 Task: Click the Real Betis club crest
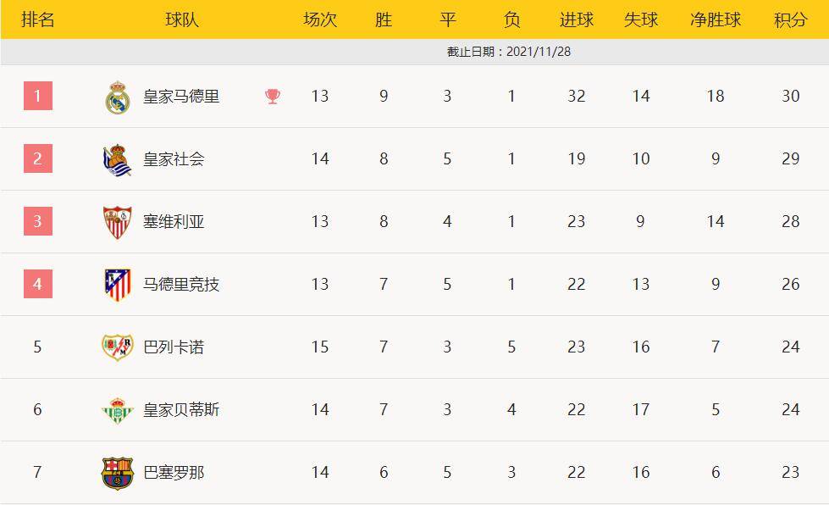(117, 410)
